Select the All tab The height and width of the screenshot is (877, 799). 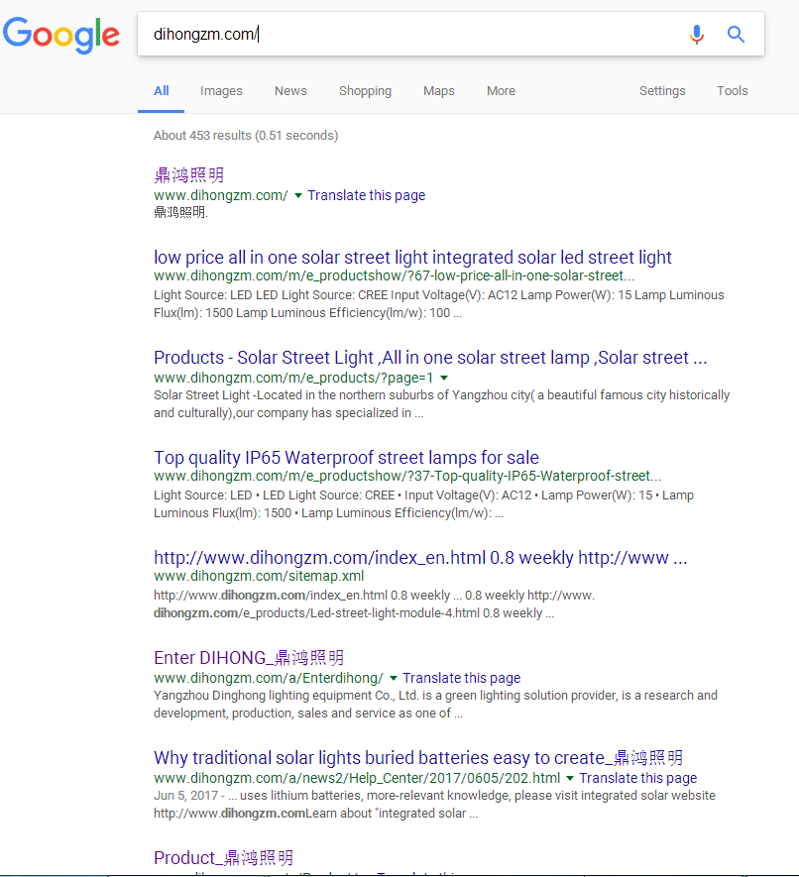[x=162, y=90]
